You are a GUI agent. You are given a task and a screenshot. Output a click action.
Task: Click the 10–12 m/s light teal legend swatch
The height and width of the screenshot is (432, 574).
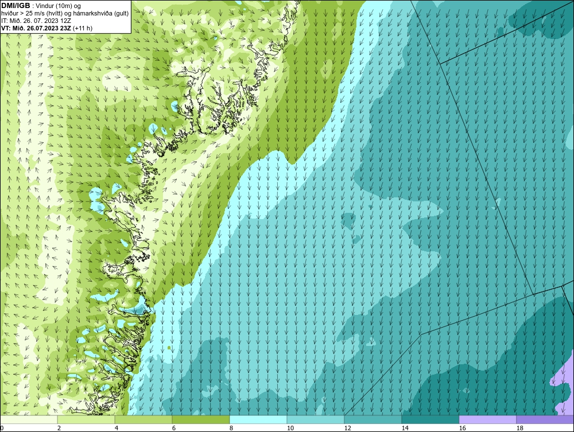click(316, 419)
